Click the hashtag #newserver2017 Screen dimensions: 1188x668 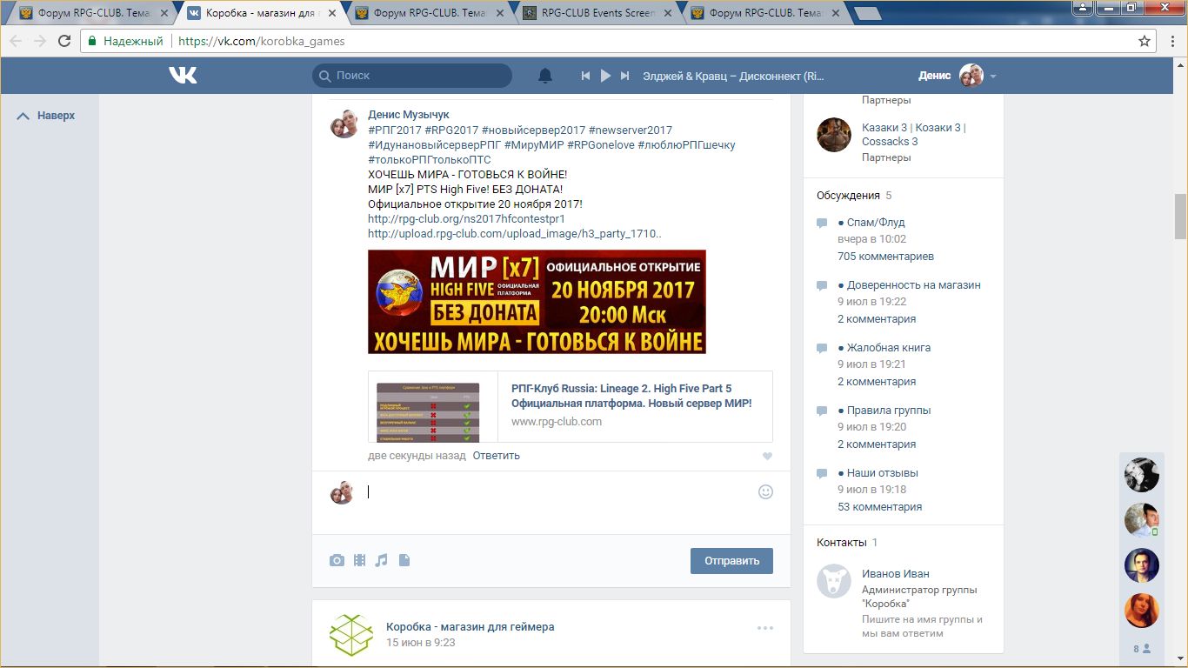tap(631, 130)
